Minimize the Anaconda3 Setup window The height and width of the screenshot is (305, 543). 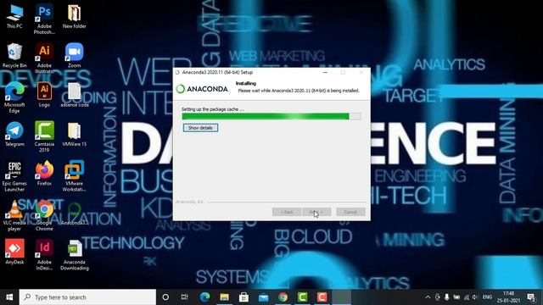pos(325,72)
